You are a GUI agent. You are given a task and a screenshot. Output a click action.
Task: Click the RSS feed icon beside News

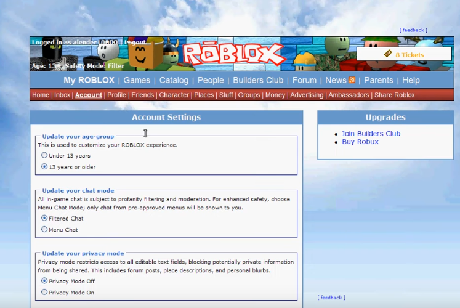point(352,80)
